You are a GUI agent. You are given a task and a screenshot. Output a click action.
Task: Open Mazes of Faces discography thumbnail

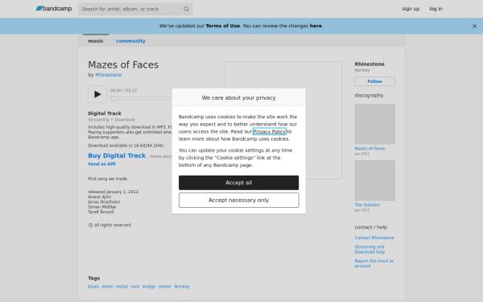pos(374,124)
